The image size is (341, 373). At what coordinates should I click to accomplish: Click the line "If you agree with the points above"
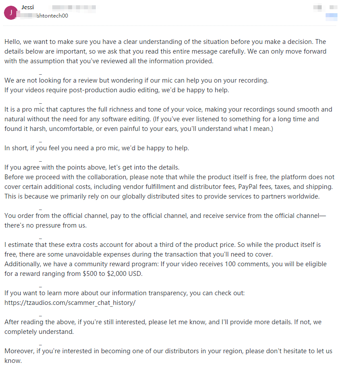coord(92,167)
